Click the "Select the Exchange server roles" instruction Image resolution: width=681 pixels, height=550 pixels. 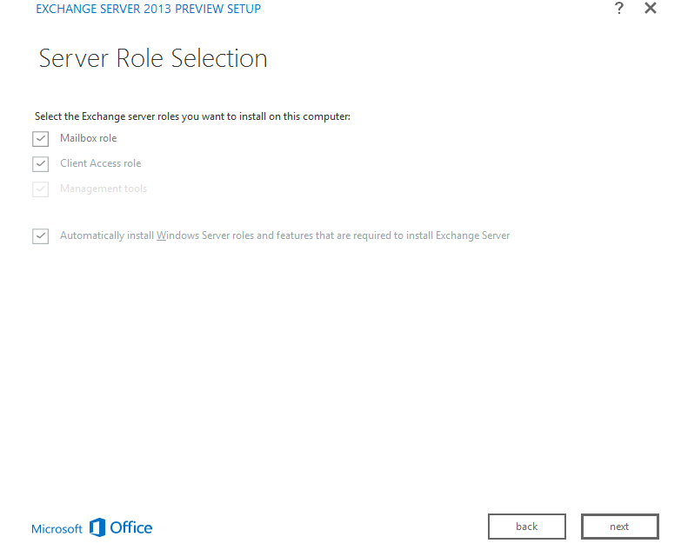click(192, 116)
